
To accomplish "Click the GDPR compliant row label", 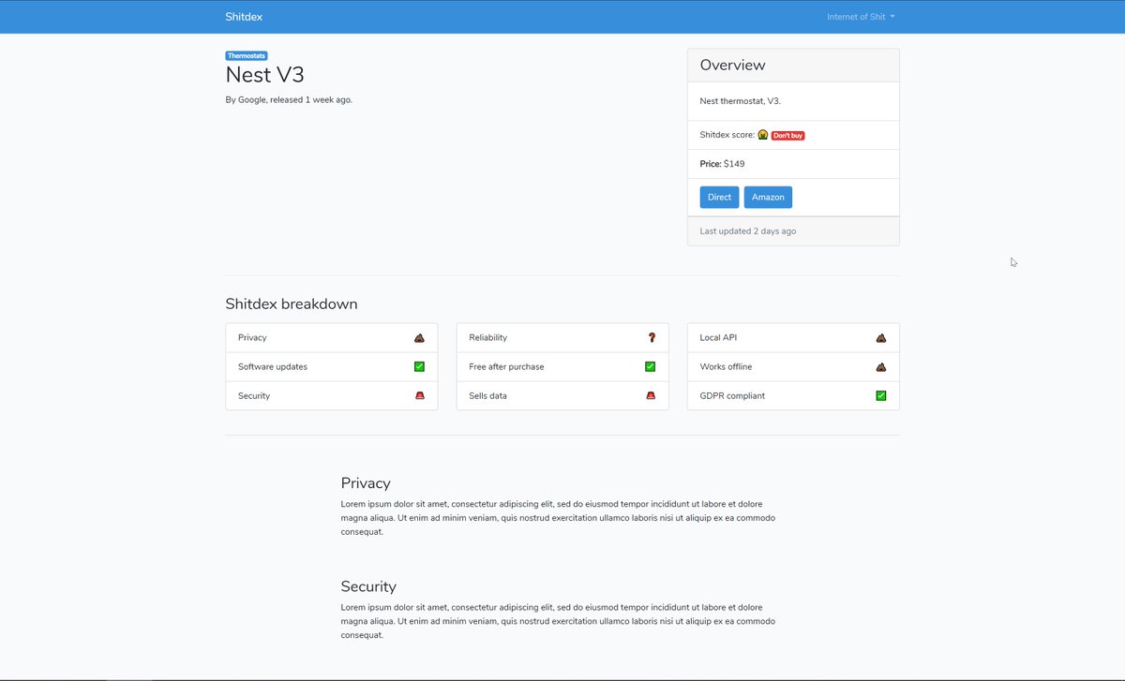I will [x=732, y=395].
